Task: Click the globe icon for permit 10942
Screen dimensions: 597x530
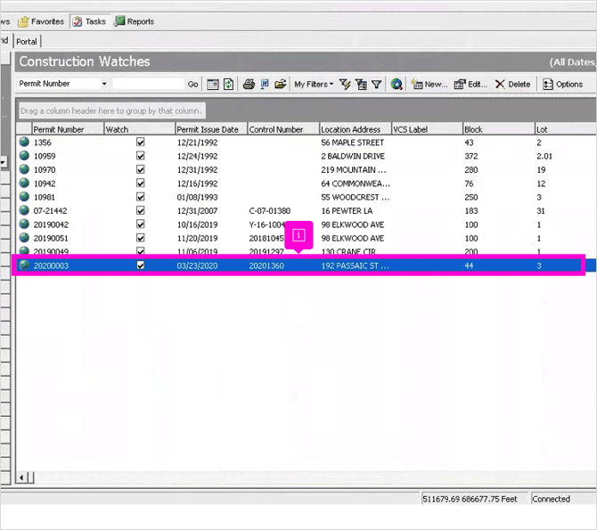Action: tap(24, 183)
